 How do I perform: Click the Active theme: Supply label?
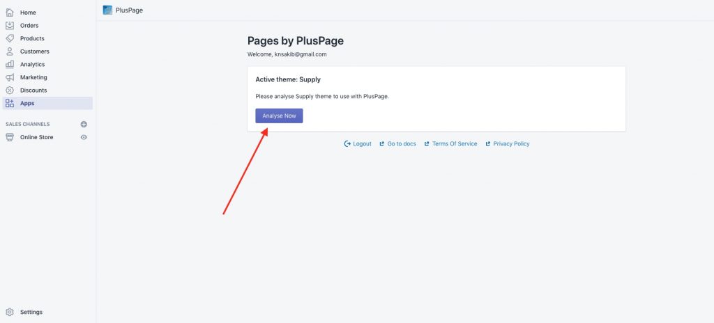pyautogui.click(x=288, y=79)
